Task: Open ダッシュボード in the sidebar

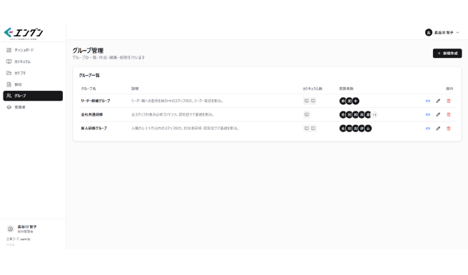Action: tap(33, 50)
